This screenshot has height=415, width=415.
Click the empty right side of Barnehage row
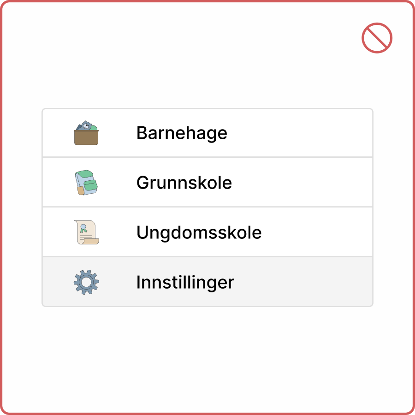(x=314, y=133)
